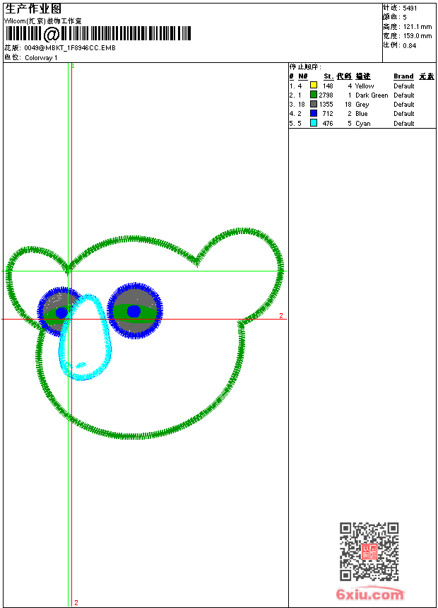Click the Grey color swatch

pos(314,104)
